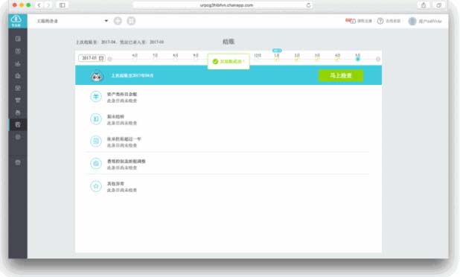460x277 pixels.
Task: Click the green success toast message
Action: pos(229,61)
